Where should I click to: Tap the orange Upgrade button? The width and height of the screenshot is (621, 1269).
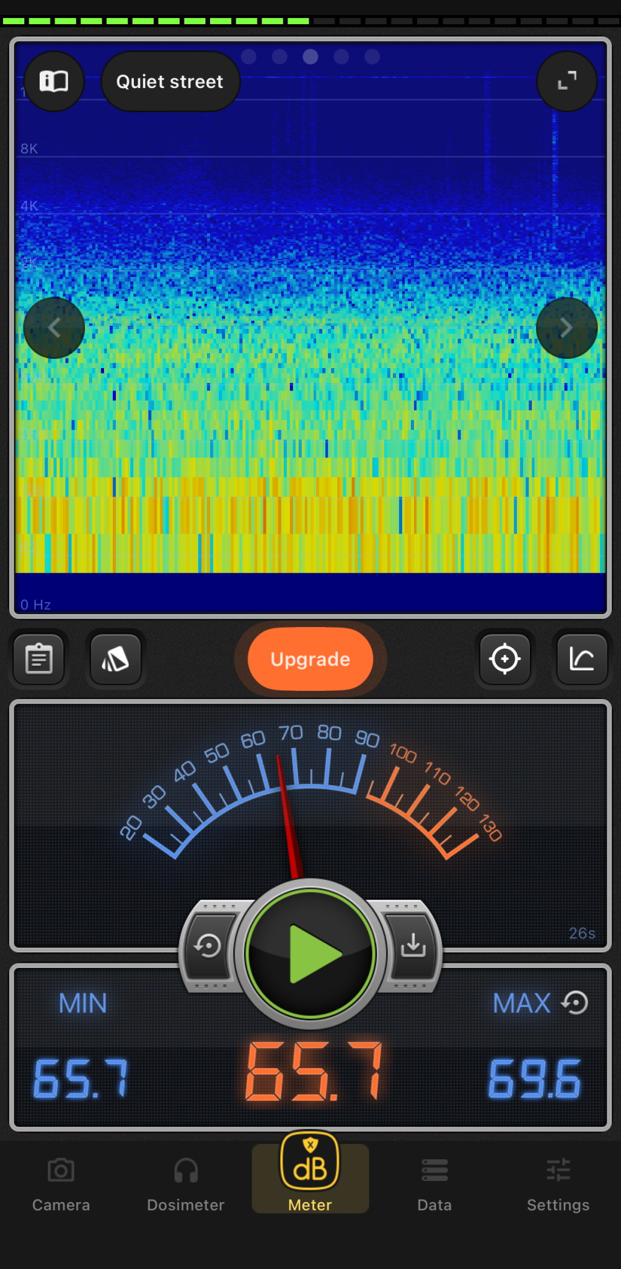(x=310, y=659)
